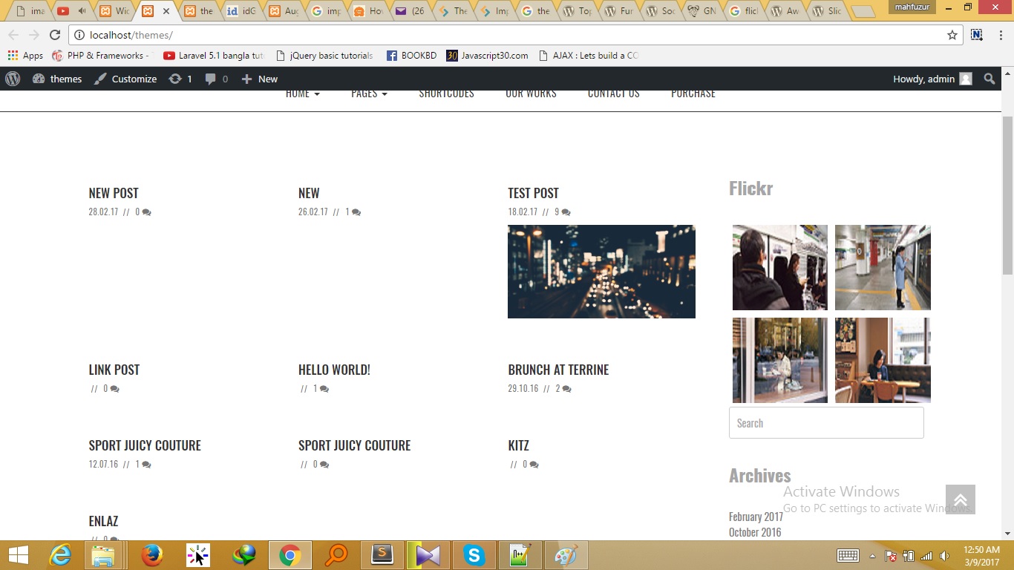Open the themes dashboard site menu
This screenshot has height=570, width=1014.
(57, 79)
